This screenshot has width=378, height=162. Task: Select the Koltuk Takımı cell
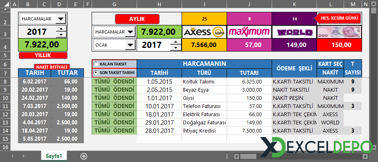pos(204,82)
